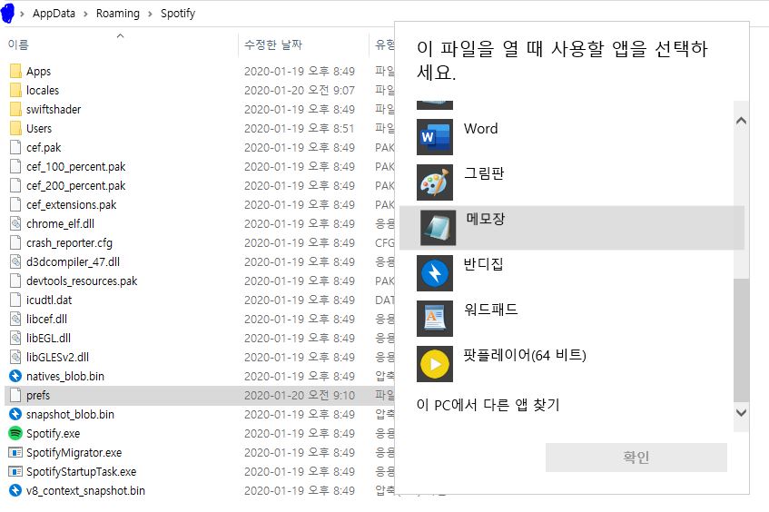Click the v8_context_snapshot.bin archive icon
Viewport: 769px width, 512px height.
pos(15,490)
